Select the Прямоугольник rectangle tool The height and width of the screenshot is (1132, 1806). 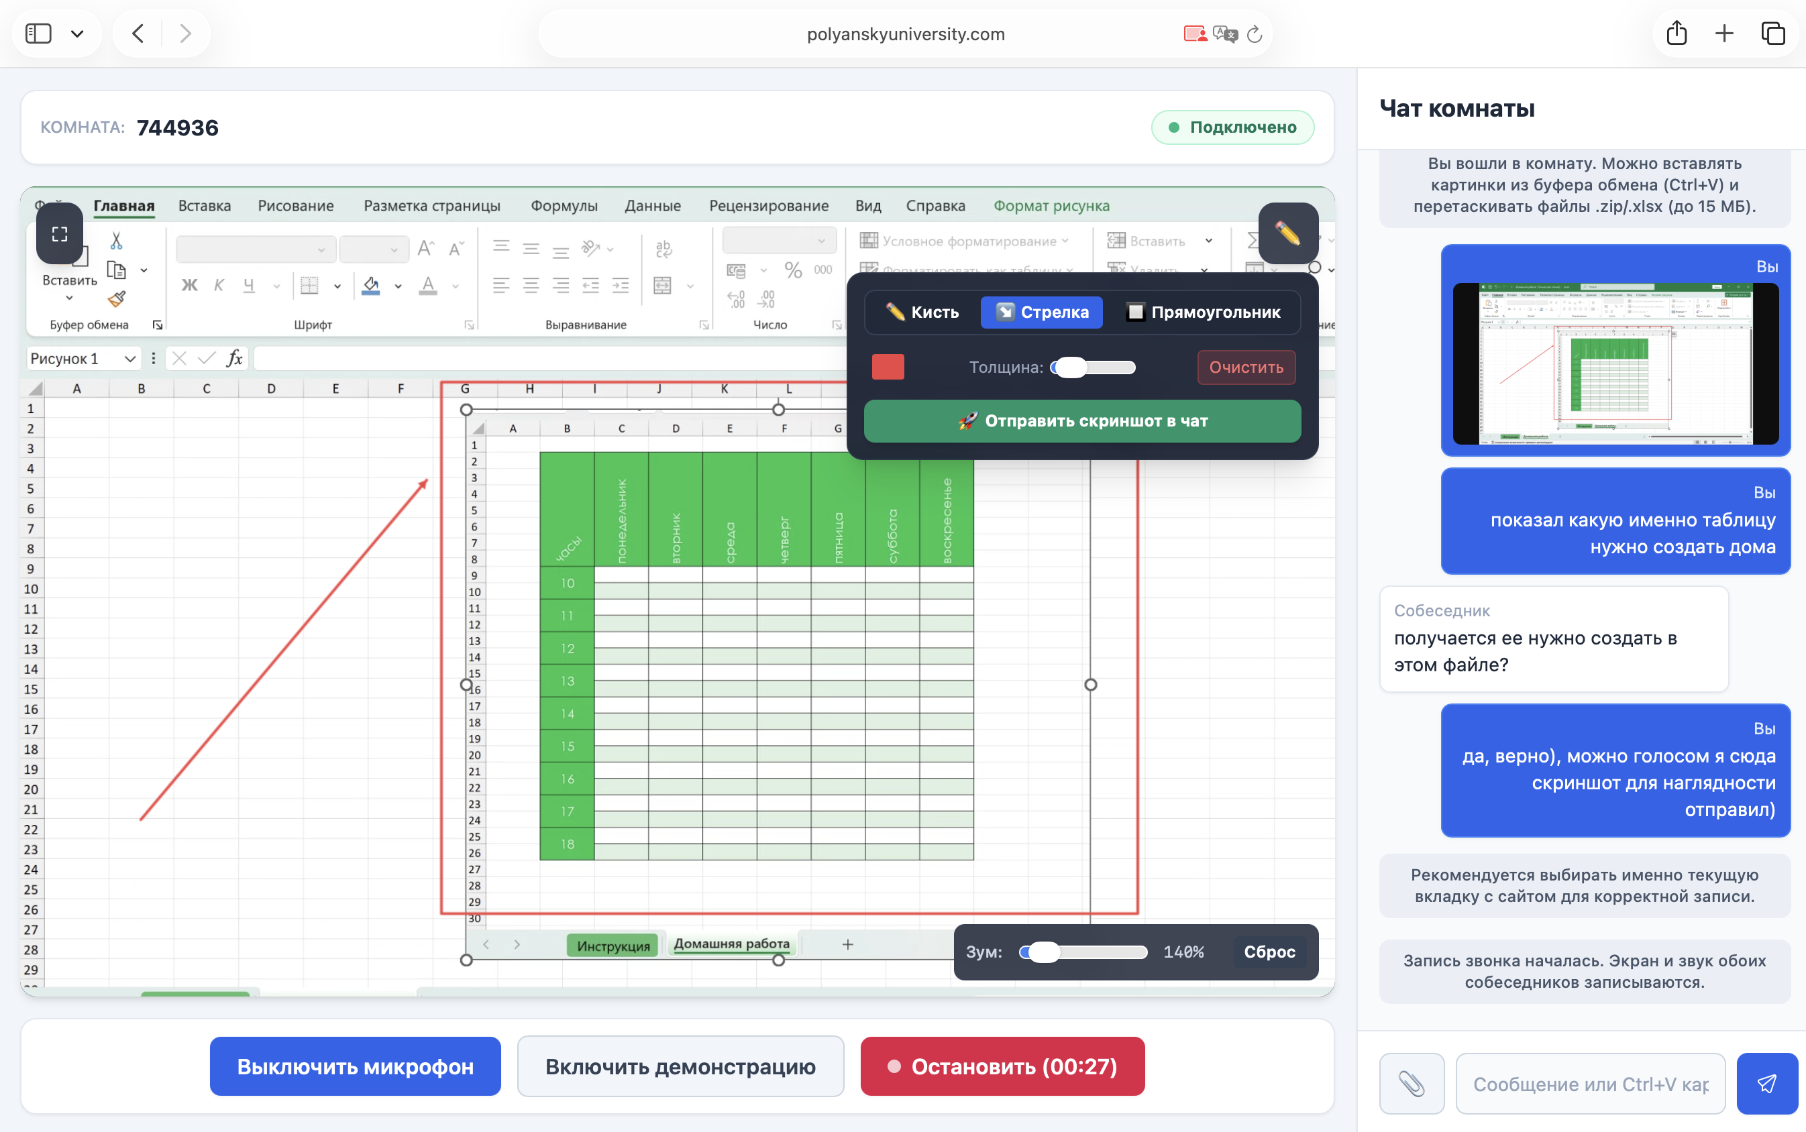point(1204,313)
